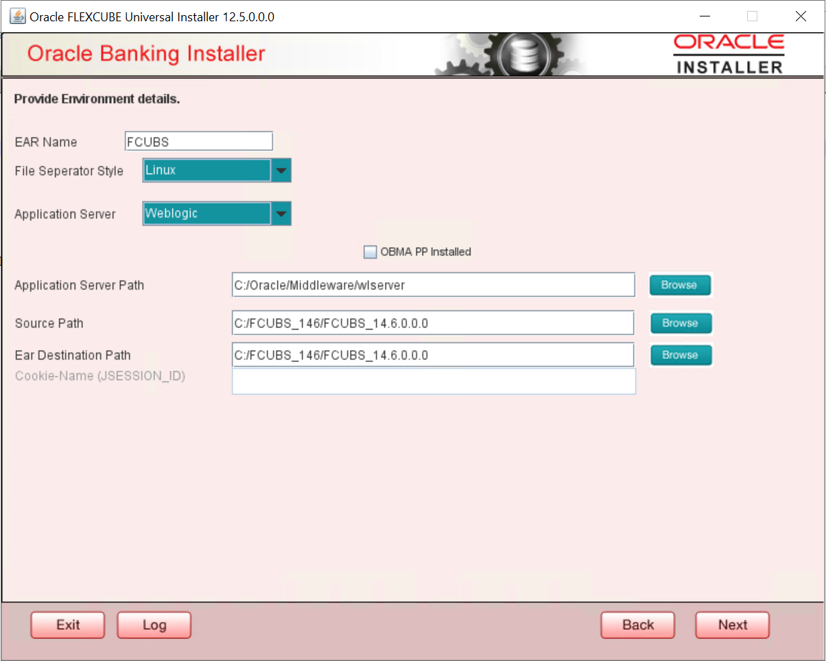Browse for the Application Server Path
826x661 pixels.
tap(680, 285)
